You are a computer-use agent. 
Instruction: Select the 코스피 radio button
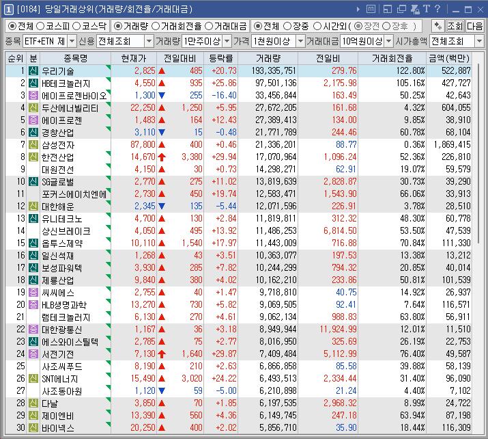point(40,26)
